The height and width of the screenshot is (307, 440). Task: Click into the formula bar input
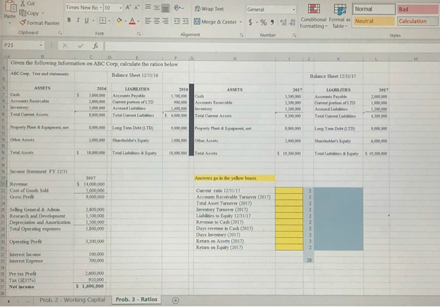click(x=272, y=46)
